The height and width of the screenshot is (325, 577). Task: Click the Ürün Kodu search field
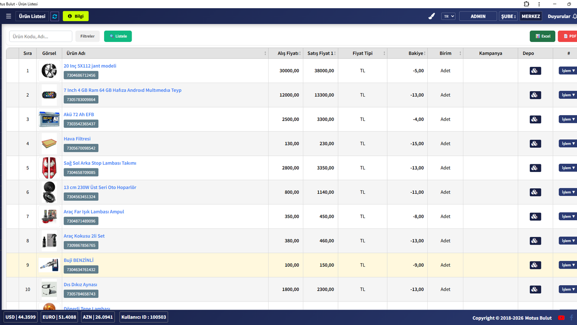tap(41, 36)
